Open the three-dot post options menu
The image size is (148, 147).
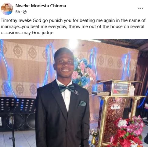point(141,8)
